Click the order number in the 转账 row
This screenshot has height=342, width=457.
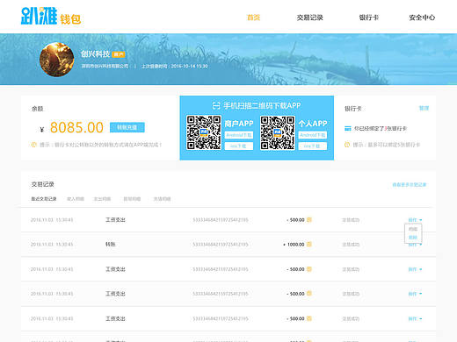[221, 244]
